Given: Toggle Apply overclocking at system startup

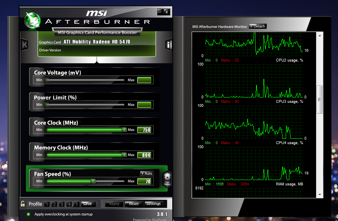Looking at the screenshot, I should point(28,214).
